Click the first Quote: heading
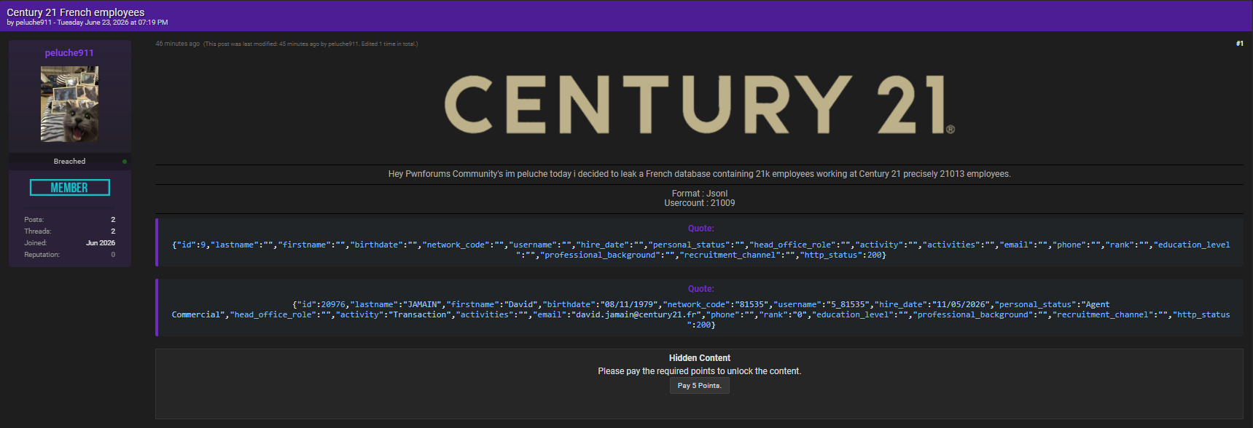Image resolution: width=1253 pixels, height=428 pixels. point(700,229)
